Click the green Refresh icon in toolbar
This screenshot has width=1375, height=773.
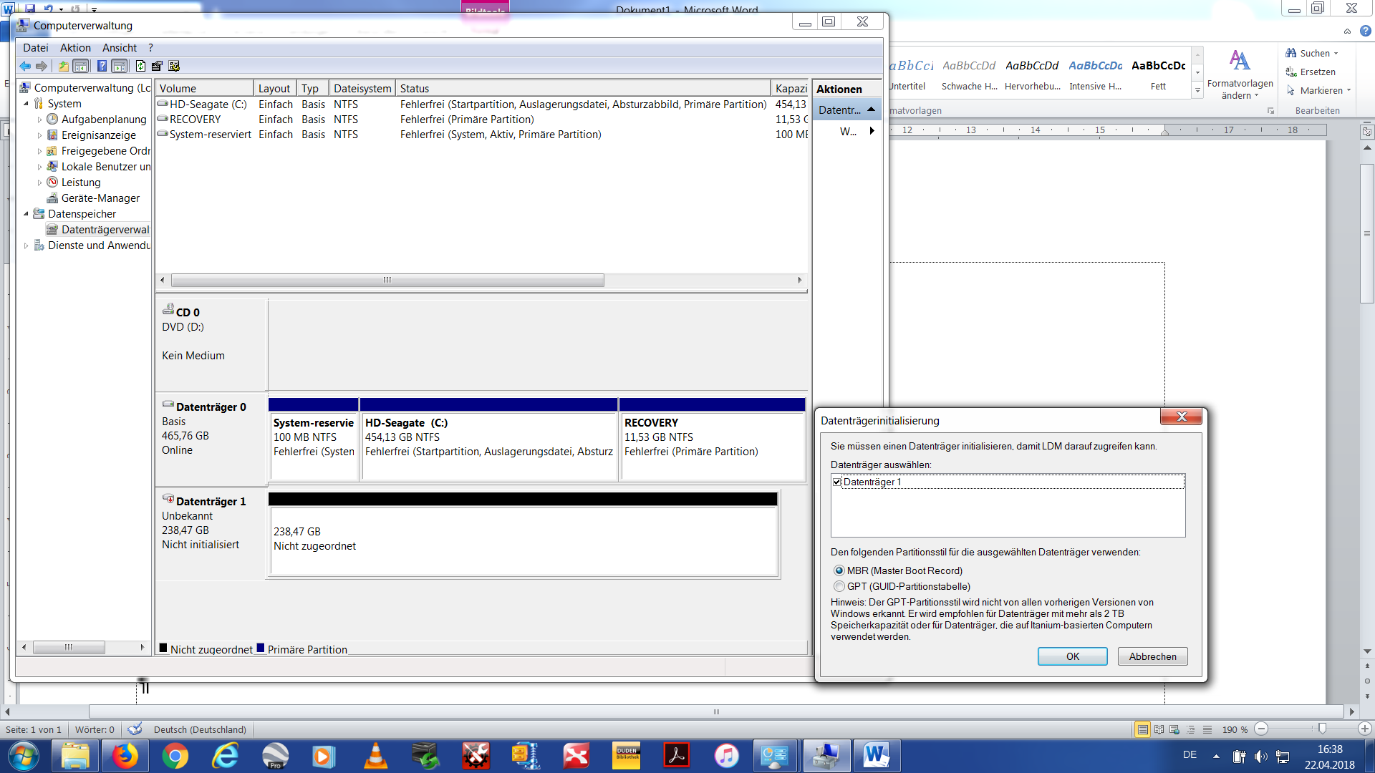(x=140, y=66)
